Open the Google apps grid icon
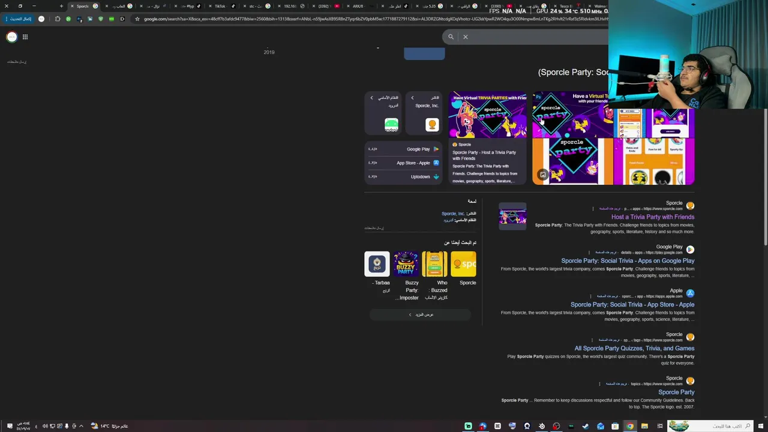768x432 pixels. (x=25, y=37)
